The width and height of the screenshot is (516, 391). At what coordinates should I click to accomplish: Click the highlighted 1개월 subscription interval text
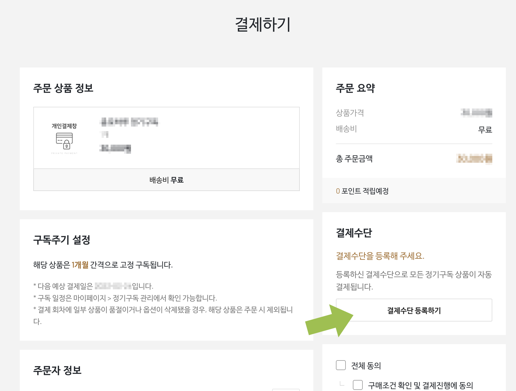[80, 265]
